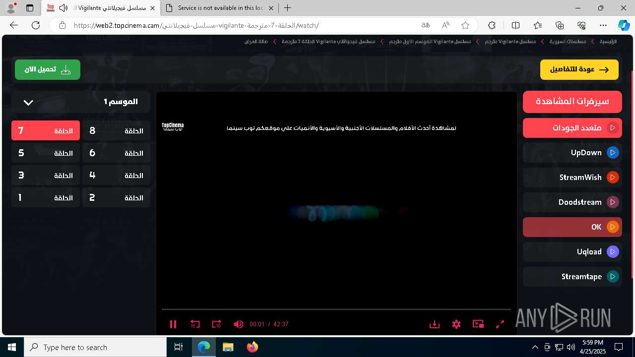Switch to Vigilante video tab

point(101,8)
